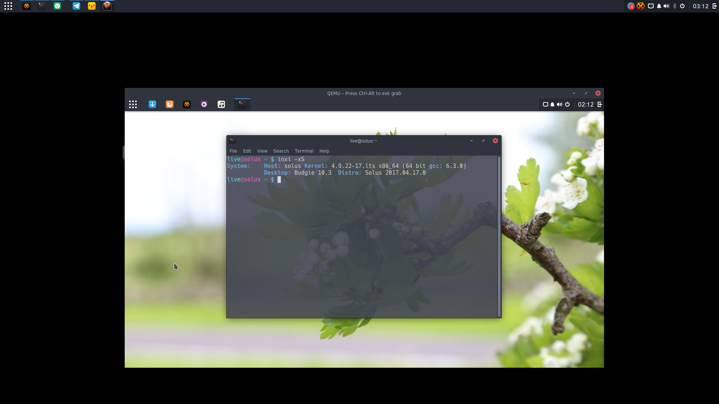Click the host volume speaker icon

click(x=666, y=6)
